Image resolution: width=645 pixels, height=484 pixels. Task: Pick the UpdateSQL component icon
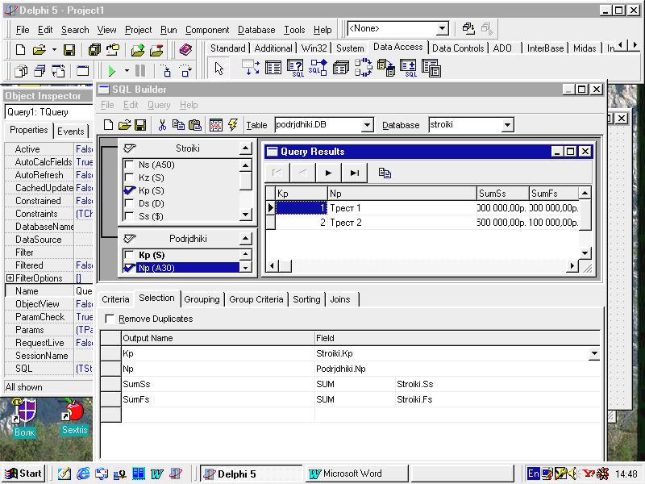(409, 68)
